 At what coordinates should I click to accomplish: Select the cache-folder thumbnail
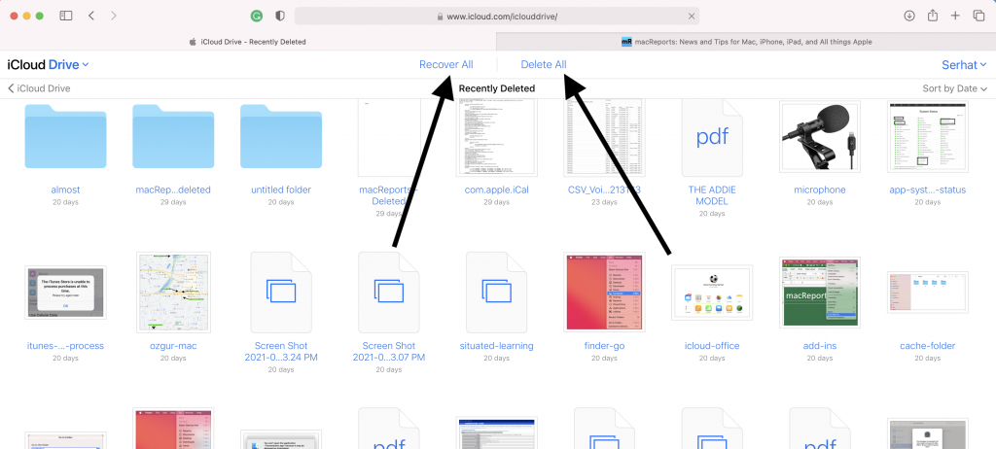pos(927,293)
